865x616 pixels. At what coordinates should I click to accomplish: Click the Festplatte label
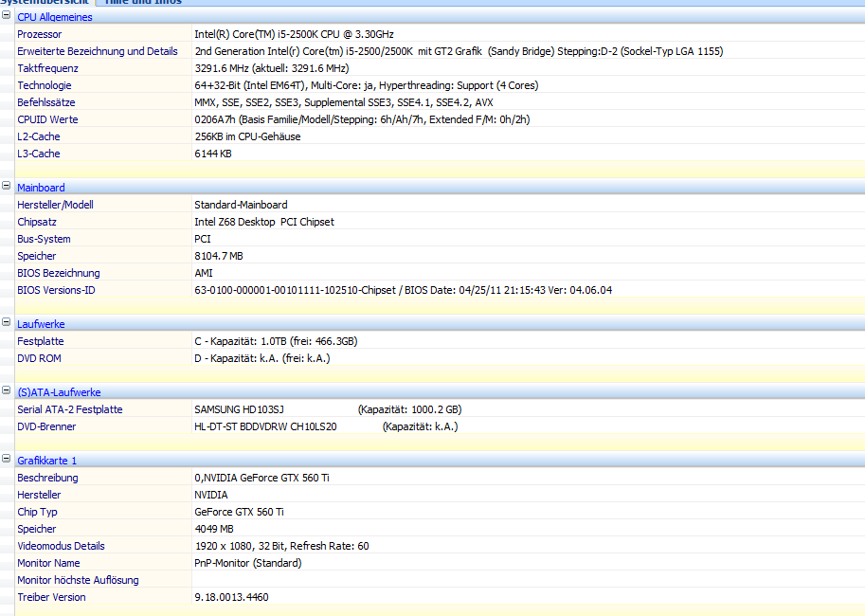pyautogui.click(x=41, y=342)
